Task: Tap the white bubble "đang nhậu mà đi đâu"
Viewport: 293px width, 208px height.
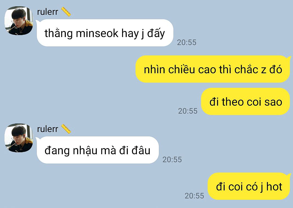Action: [x=98, y=150]
